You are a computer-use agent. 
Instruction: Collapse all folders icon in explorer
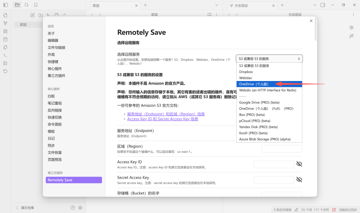pyautogui.click(x=65, y=15)
